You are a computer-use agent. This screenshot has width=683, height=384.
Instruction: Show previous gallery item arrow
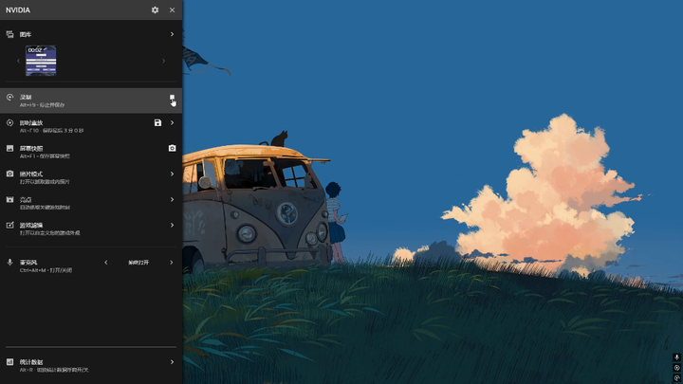point(18,61)
